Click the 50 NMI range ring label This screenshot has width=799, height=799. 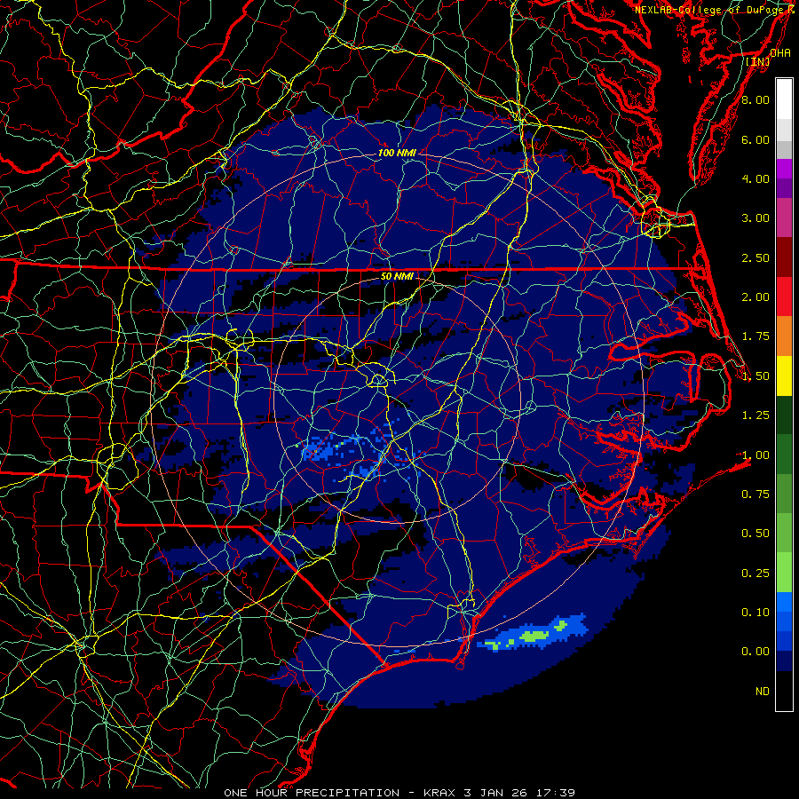pyautogui.click(x=397, y=276)
